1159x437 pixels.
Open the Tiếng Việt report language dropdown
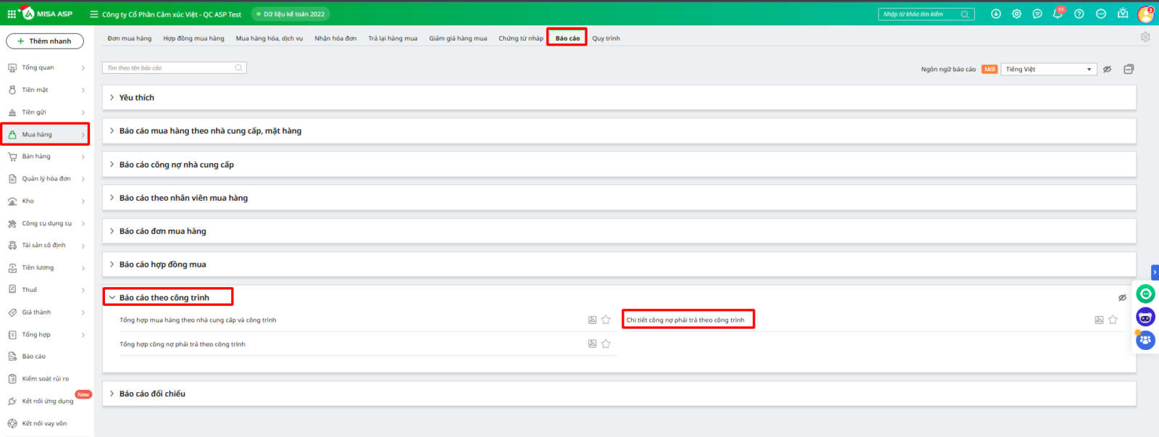(x=1048, y=69)
